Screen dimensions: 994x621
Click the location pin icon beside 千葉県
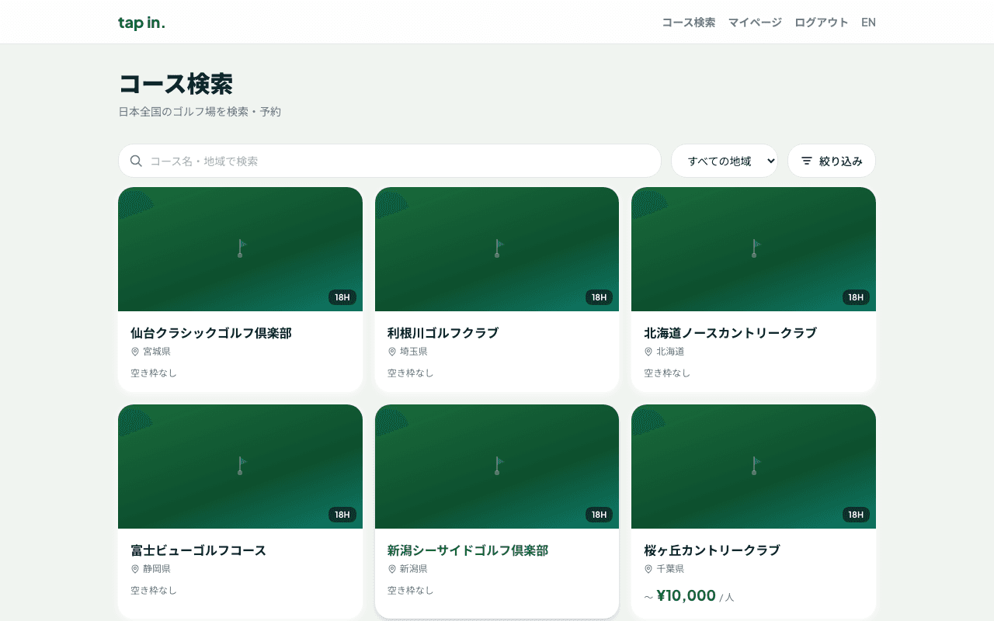click(x=648, y=568)
